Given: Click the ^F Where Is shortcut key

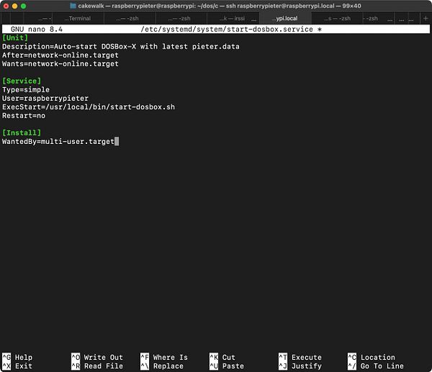Looking at the screenshot, I should tap(145, 358).
